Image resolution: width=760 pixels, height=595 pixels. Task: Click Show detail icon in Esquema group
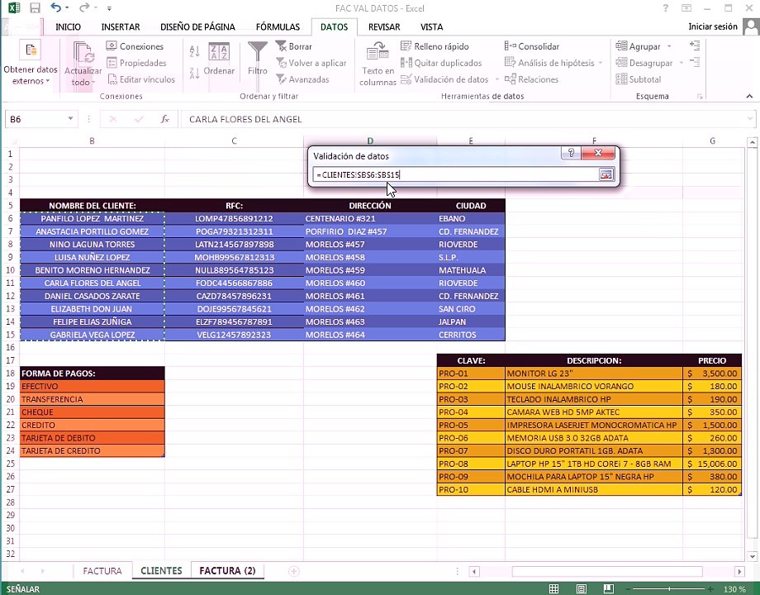point(695,46)
